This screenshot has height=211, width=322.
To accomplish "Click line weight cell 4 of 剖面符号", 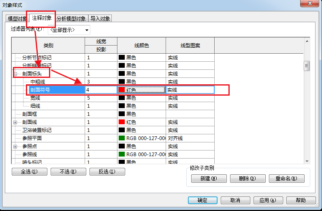I will click(101, 90).
